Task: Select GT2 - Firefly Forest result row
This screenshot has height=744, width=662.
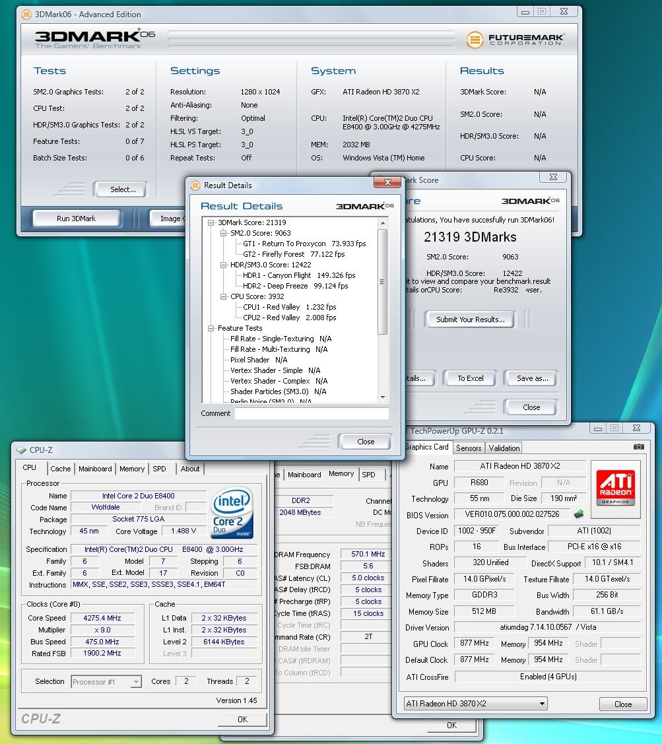Action: click(294, 254)
